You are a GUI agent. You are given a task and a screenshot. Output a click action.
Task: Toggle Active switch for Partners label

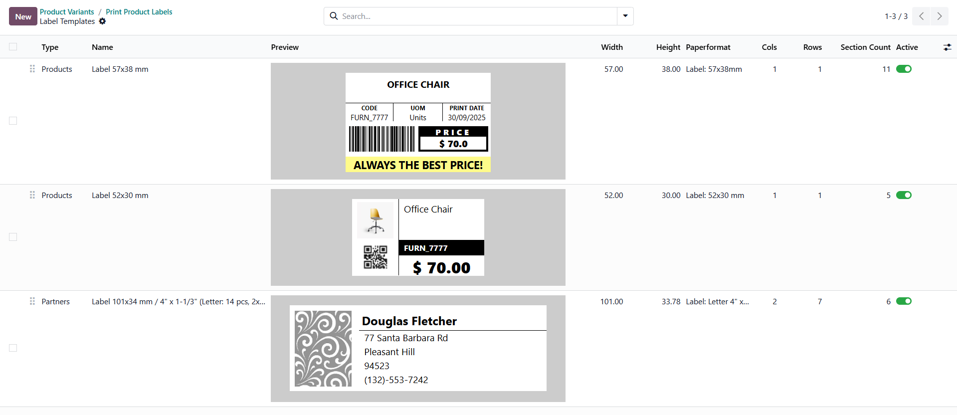tap(904, 301)
